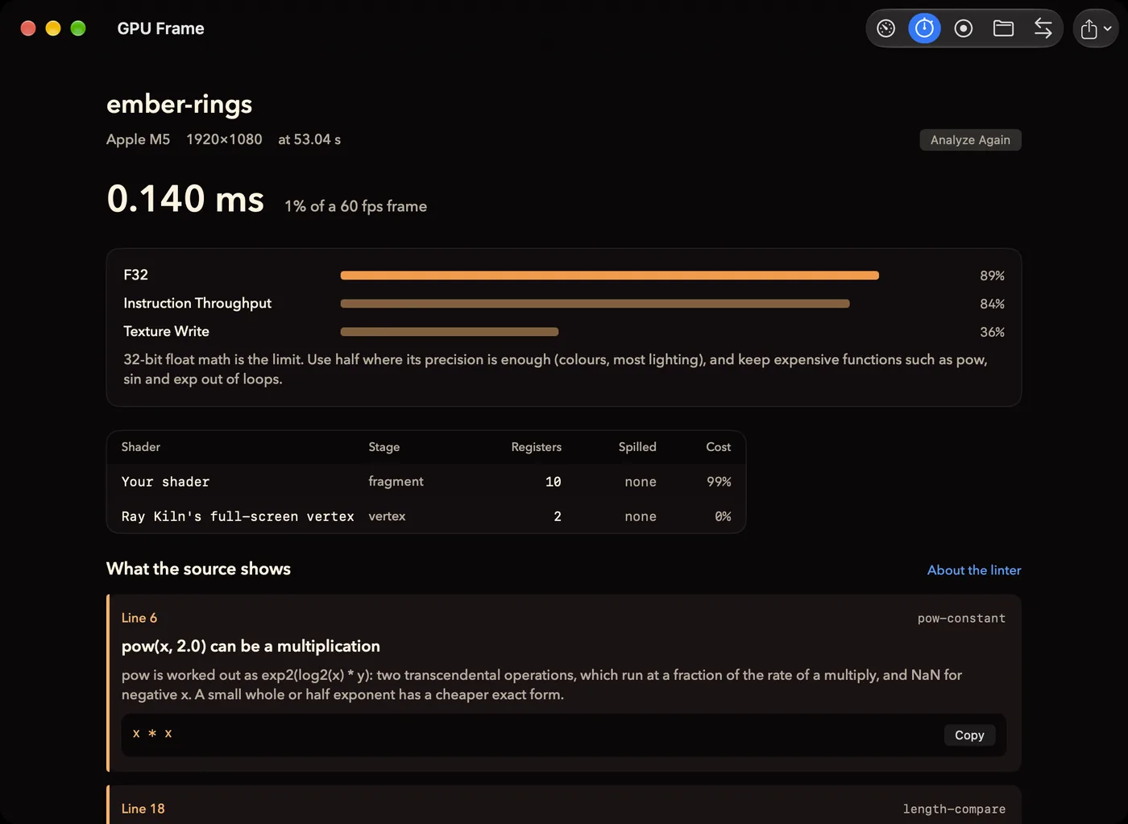Click the 99% cost value
This screenshot has height=824, width=1128.
coord(719,482)
